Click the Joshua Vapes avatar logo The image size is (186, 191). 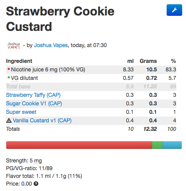click(14, 46)
